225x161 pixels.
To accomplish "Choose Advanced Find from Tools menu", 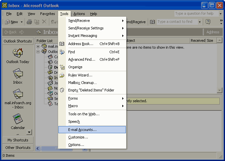I will 92,59.
